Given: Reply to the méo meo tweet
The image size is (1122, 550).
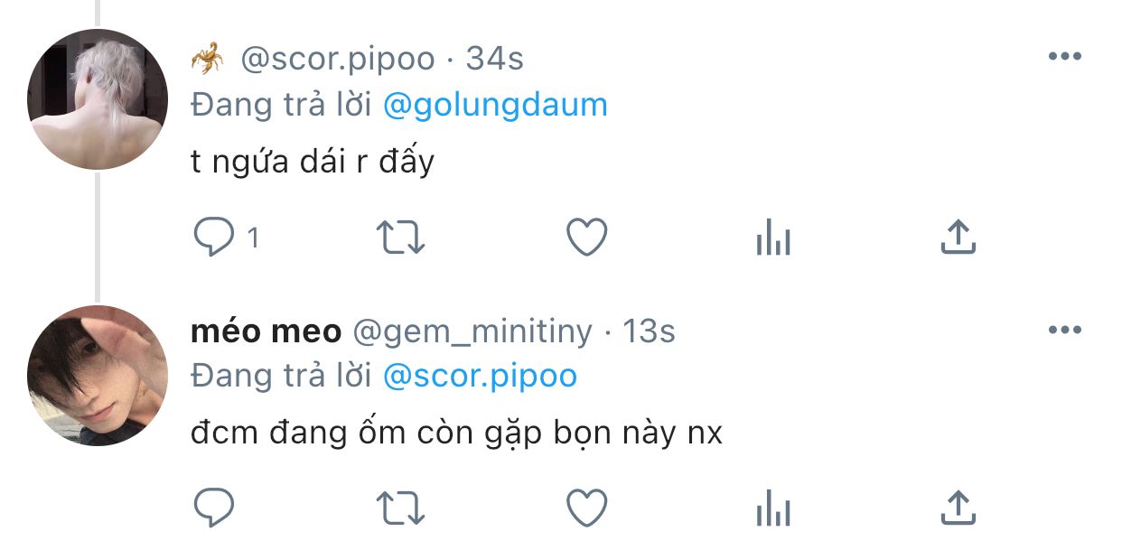Looking at the screenshot, I should (215, 508).
